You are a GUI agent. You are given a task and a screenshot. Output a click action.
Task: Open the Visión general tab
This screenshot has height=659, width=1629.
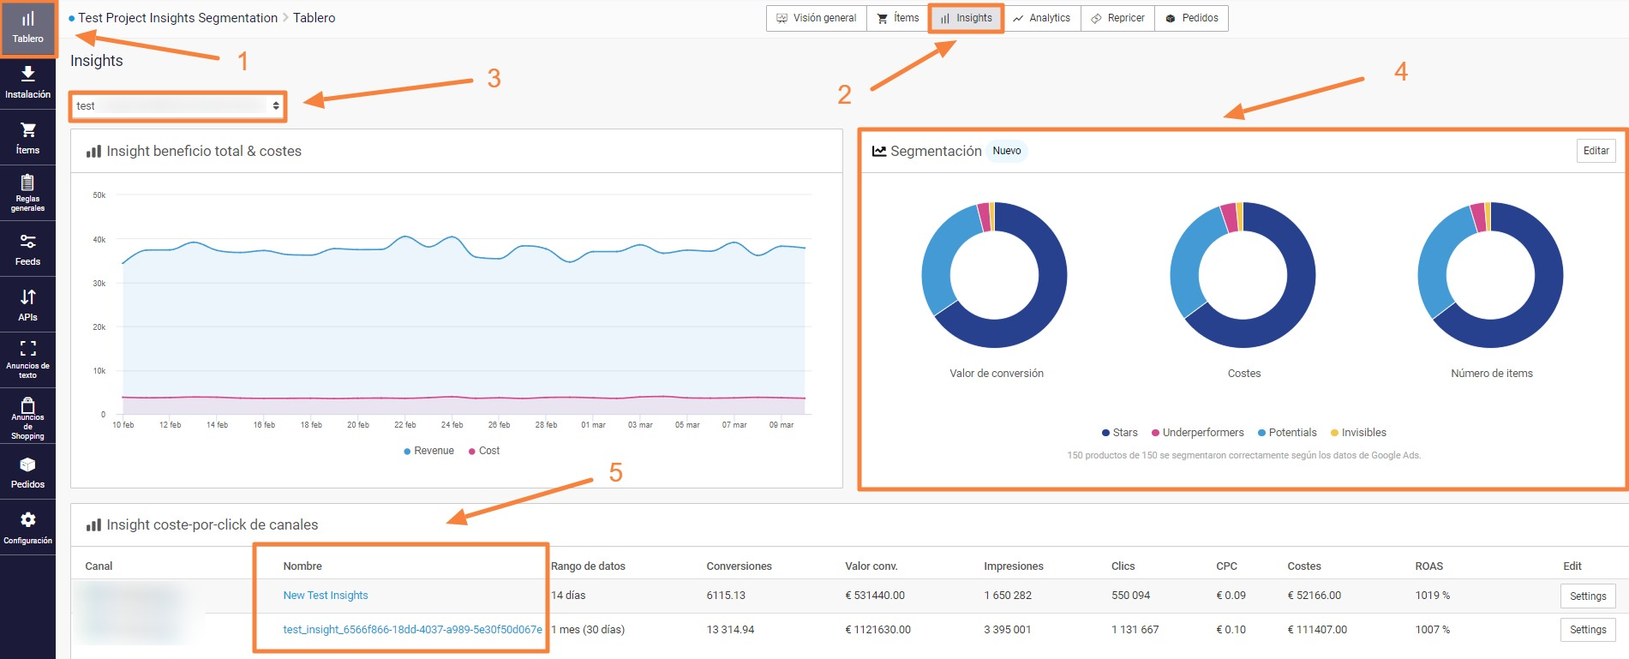[x=816, y=18]
